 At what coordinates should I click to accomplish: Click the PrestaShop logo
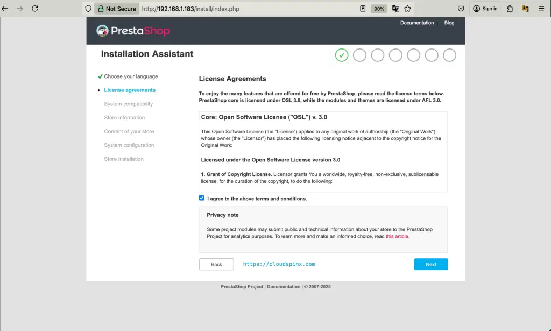pos(132,31)
